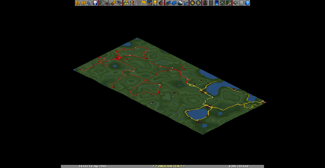This screenshot has height=168, width=325.
Task: Click the company manager face icon
Action: click(x=132, y=3)
